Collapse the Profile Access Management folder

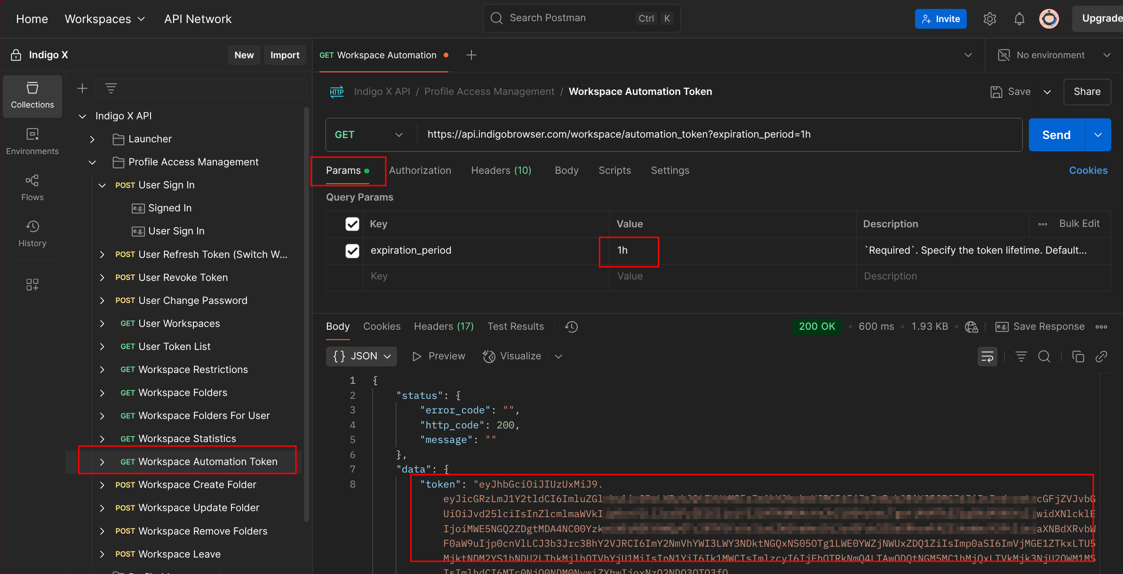pos(92,162)
